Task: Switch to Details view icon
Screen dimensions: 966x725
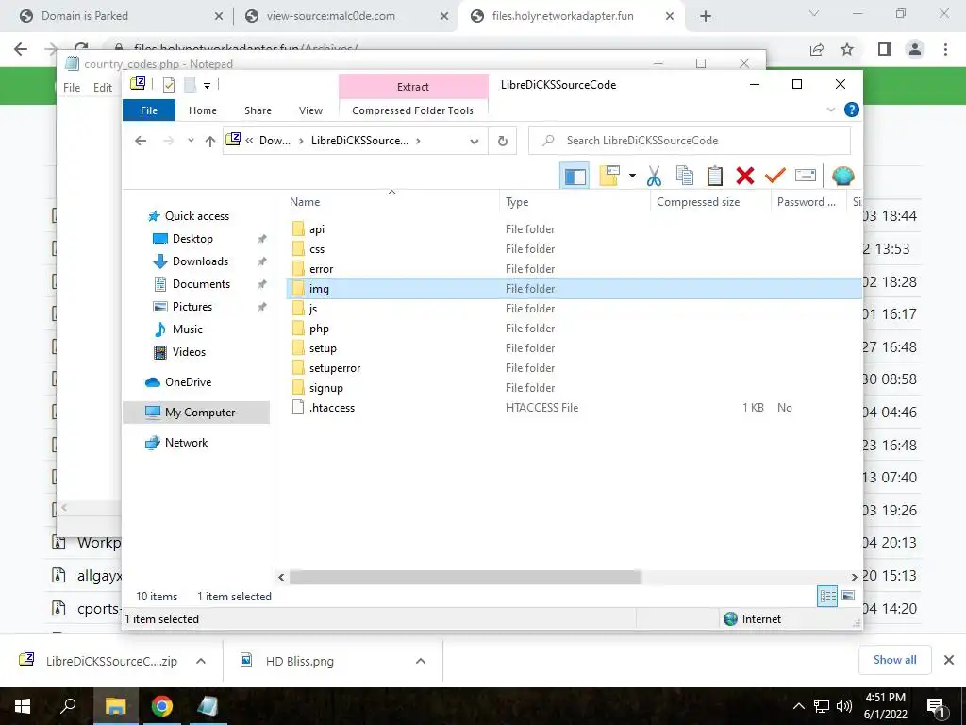Action: (x=827, y=596)
